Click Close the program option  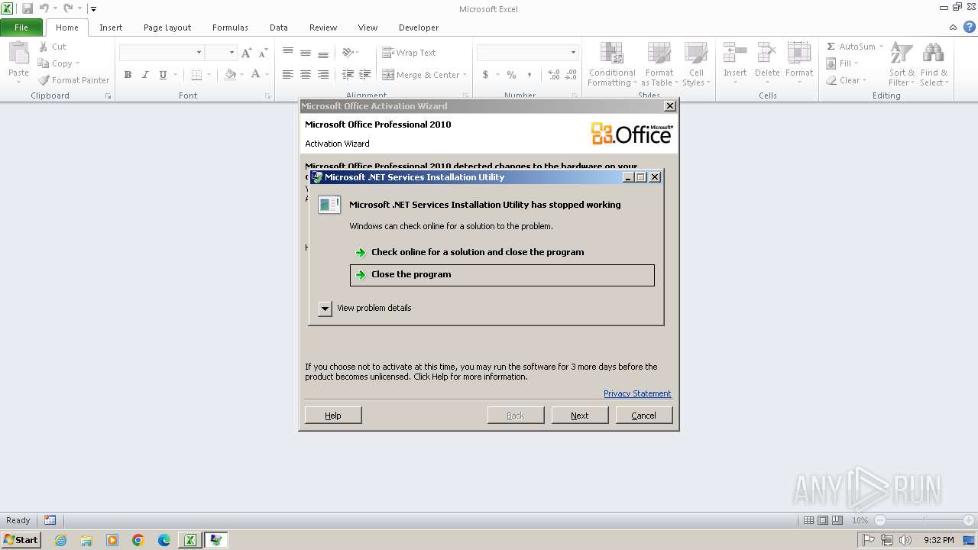[x=502, y=275]
